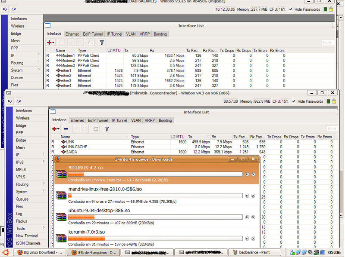Open the VLAN tab in the RB450G Interface List
This screenshot has width=345, height=257.
pyautogui.click(x=131, y=34)
